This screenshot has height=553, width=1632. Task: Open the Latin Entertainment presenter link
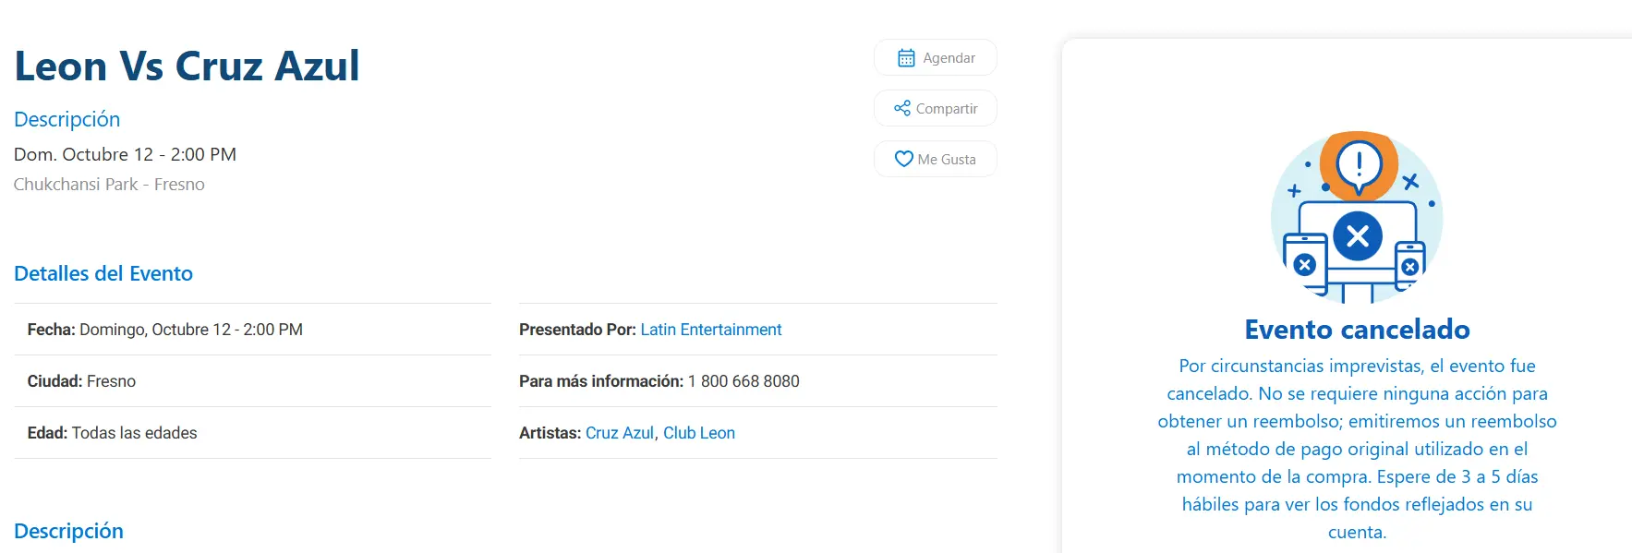(710, 330)
